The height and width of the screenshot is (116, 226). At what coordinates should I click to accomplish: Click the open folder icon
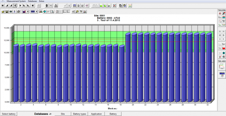click(x=3, y=12)
